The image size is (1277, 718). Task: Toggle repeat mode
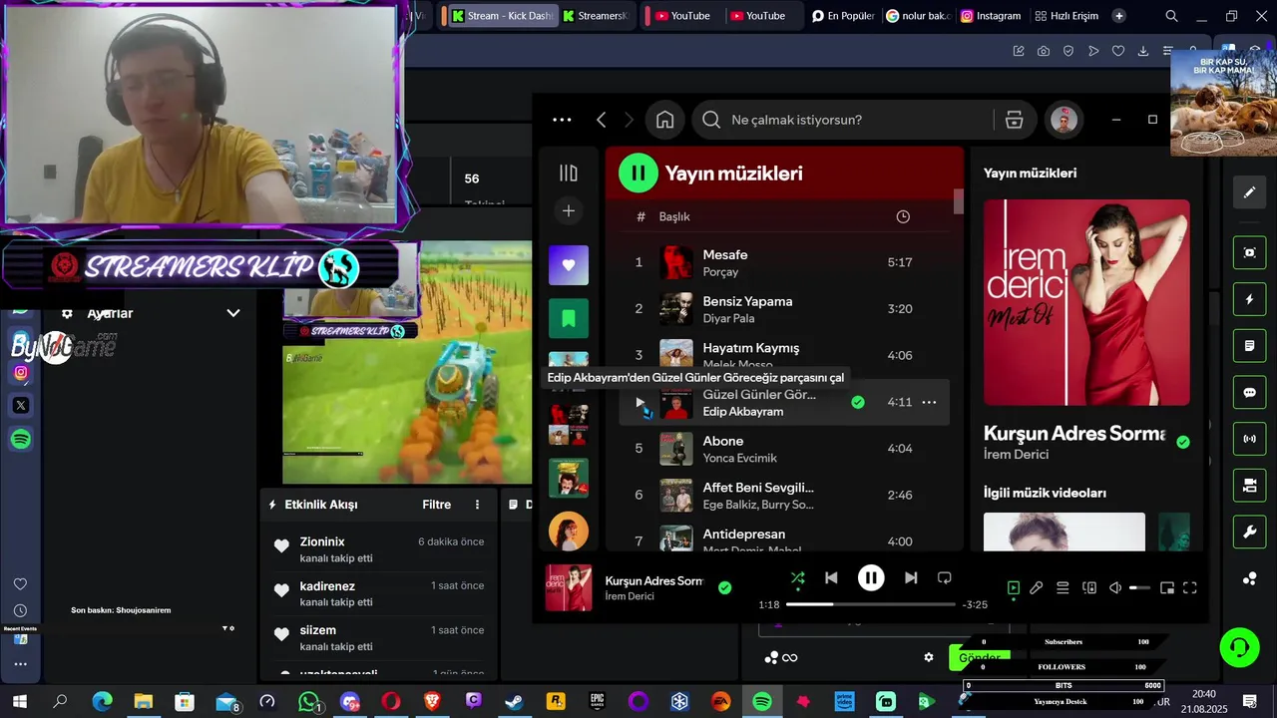coord(944,577)
